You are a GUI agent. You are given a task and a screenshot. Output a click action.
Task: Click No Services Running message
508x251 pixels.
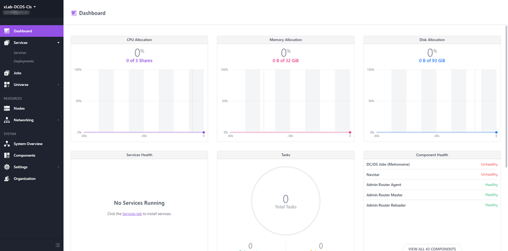point(139,203)
